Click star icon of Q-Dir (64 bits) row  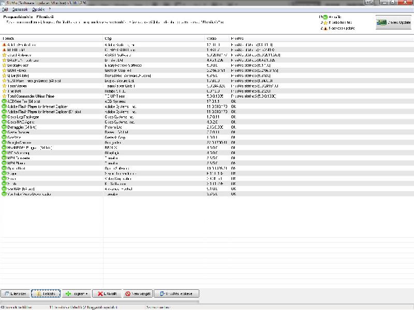click(4, 75)
